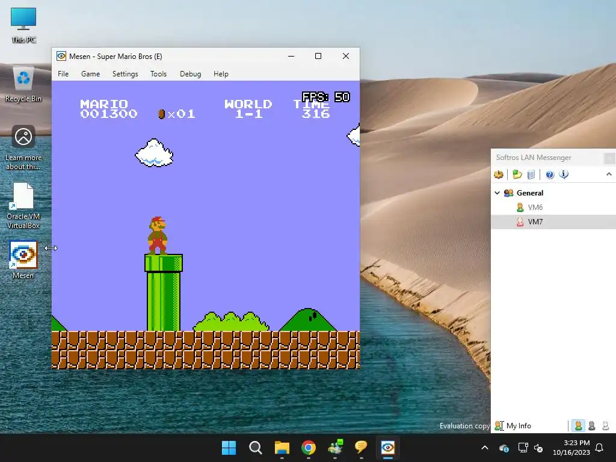Click the coin counter x01 in the game

click(x=177, y=114)
